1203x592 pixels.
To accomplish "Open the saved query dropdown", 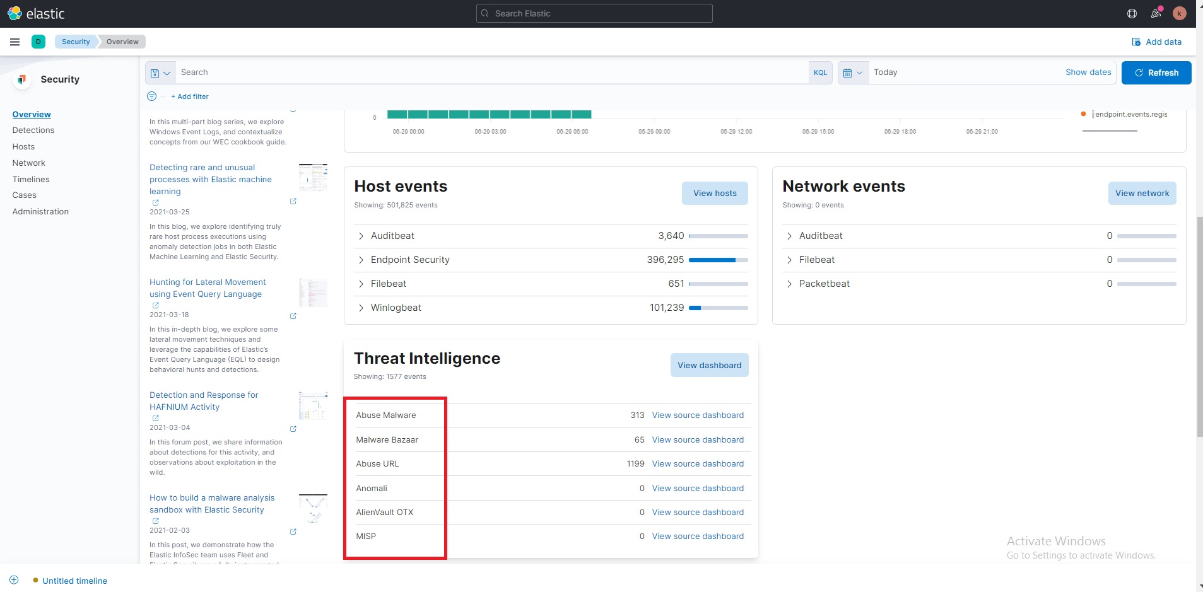I will pos(160,73).
